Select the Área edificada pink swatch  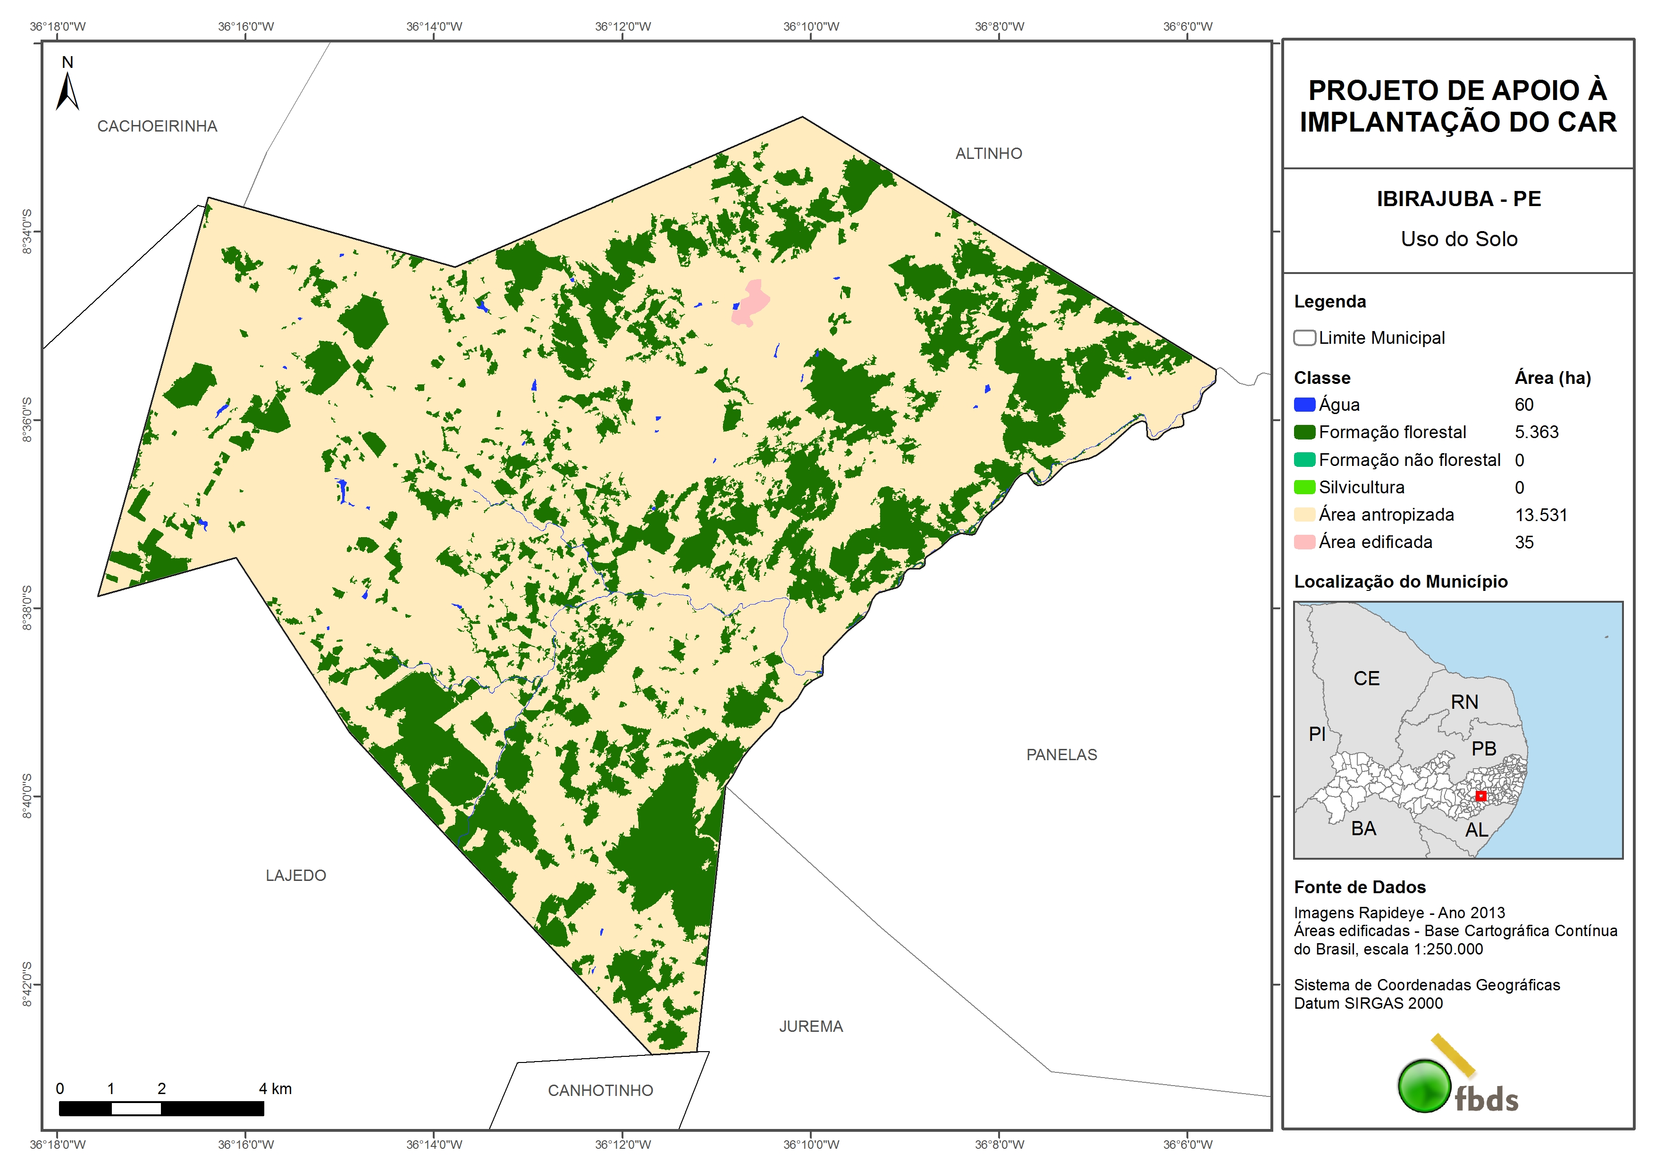(1304, 542)
